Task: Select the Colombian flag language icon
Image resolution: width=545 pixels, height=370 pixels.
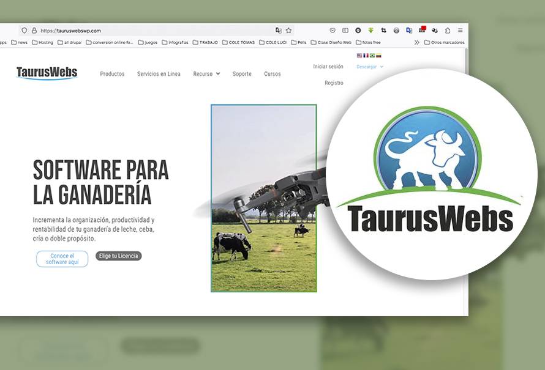Action: (378, 55)
